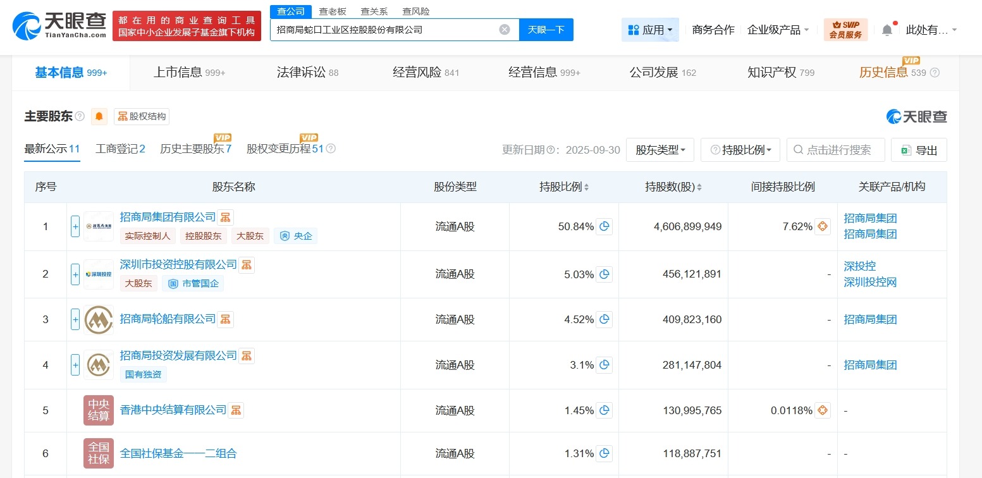Open the 持股比例 filter dropdown
This screenshot has height=478, width=982.
[x=740, y=150]
